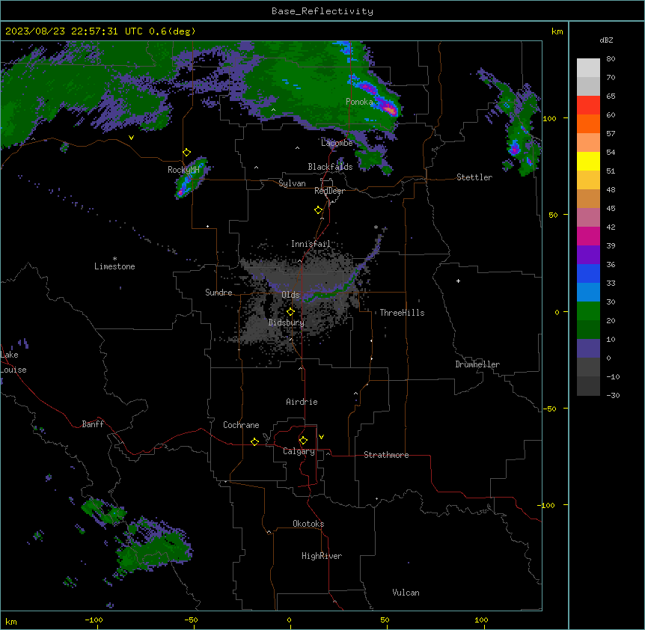Select the Didsbury label

287,322
